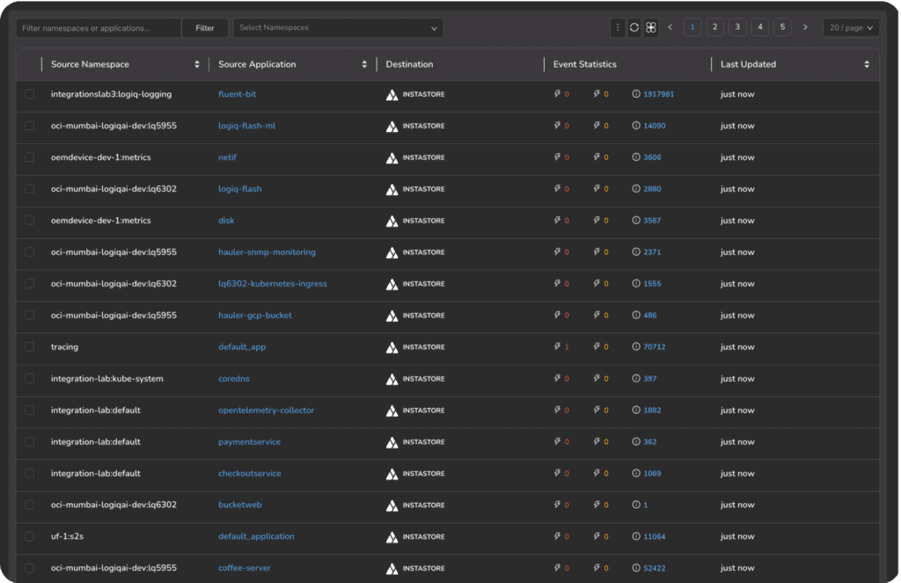This screenshot has width=901, height=583.
Task: Open the Select Namespaces dropdown
Action: 338,27
